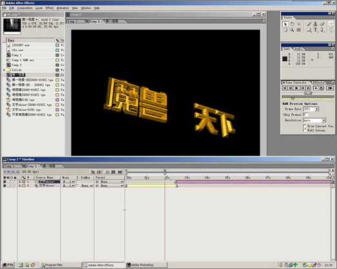This screenshot has width=337, height=269.
Task: Click the Play button in Time Controls
Action: (x=297, y=88)
